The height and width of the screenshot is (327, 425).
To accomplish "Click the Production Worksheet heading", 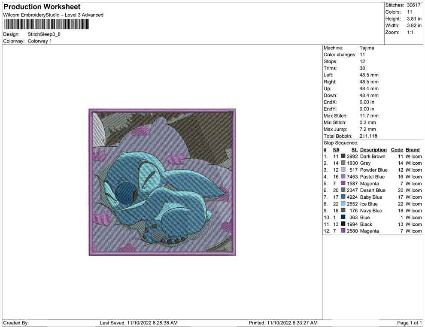I will coord(42,7).
